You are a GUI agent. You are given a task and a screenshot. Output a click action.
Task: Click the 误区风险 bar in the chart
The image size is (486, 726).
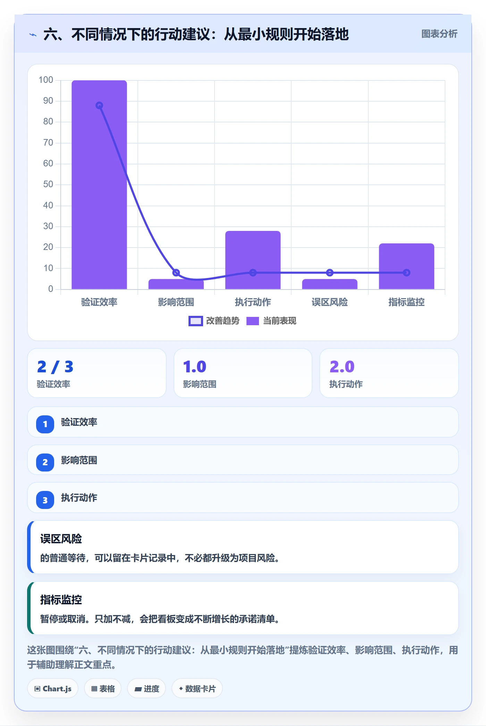coord(330,284)
